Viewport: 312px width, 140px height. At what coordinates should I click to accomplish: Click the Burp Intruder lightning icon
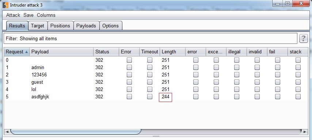tap(5, 5)
